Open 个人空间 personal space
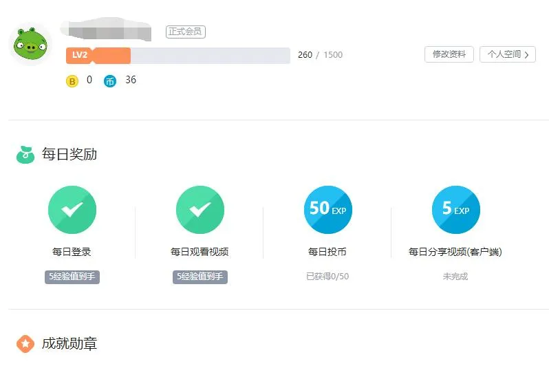Screen dimensions: 549x366 click(504, 54)
